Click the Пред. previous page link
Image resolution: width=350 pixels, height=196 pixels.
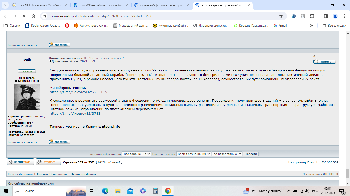[311, 162]
